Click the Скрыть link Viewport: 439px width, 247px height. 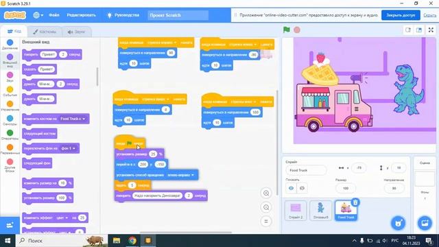coord(429,15)
